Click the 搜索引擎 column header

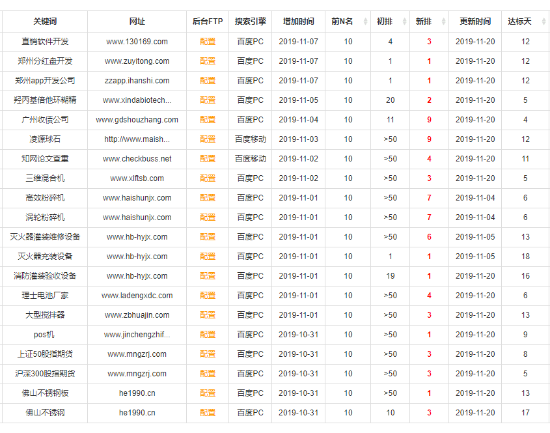tap(250, 21)
